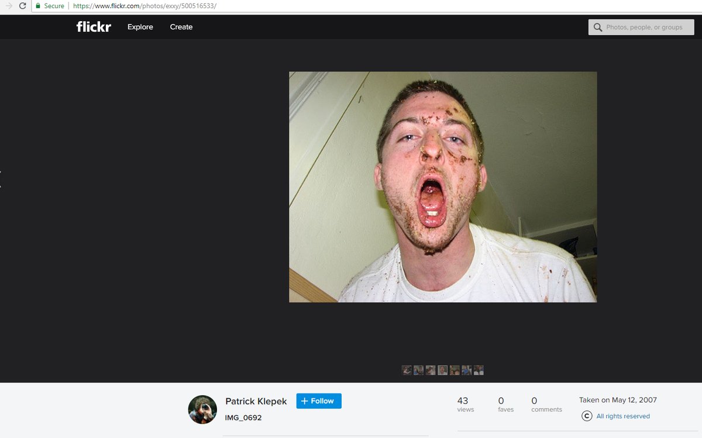Select the first thumbnail in the photostream strip
702x438 pixels.
pos(407,370)
